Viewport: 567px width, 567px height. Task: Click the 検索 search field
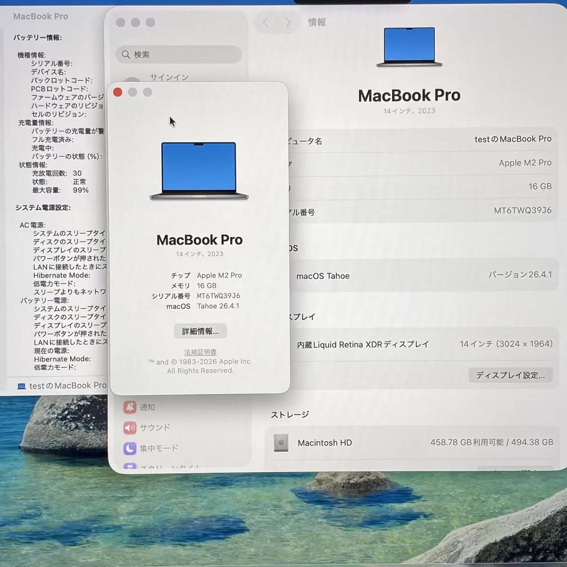(178, 54)
